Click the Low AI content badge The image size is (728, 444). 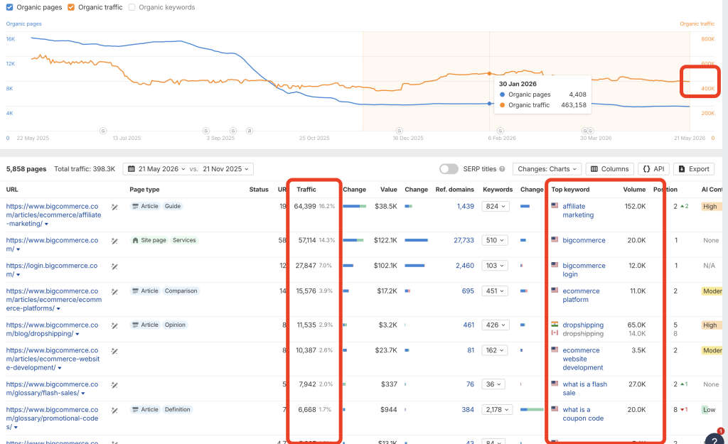tap(709, 410)
